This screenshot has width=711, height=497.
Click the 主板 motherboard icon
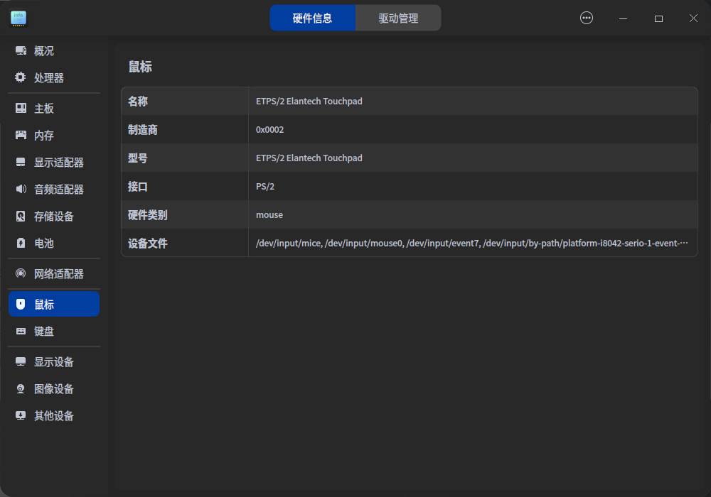pyautogui.click(x=21, y=108)
